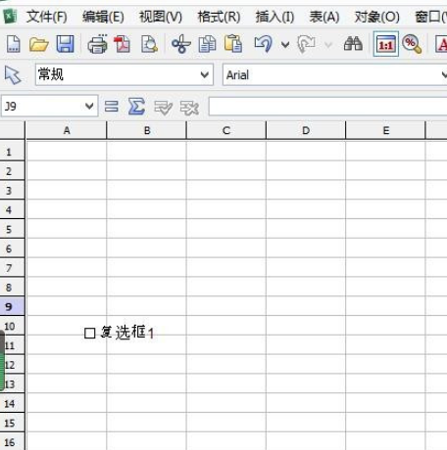Select row 14 header
Viewport: 447px width, 450px height.
(x=12, y=404)
